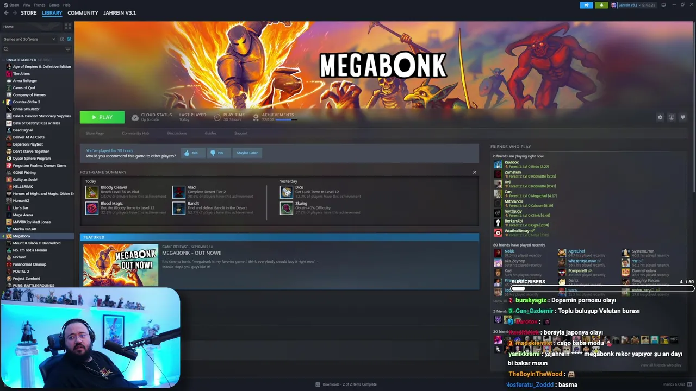Go forward with the right arrow icon
This screenshot has height=391, width=696.
14,13
